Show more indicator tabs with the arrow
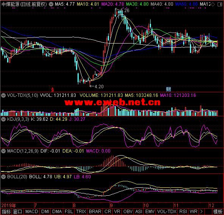The width and height of the screenshot is (224, 215). [x=201, y=212]
